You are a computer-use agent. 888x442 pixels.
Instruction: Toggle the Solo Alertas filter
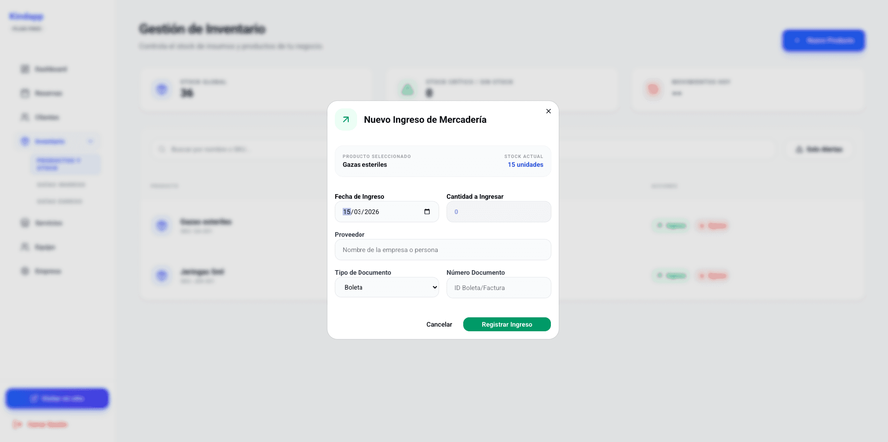(819, 149)
